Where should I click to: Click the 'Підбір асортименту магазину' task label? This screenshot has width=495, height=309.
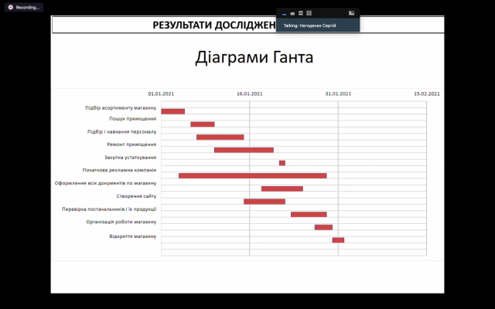(121, 108)
